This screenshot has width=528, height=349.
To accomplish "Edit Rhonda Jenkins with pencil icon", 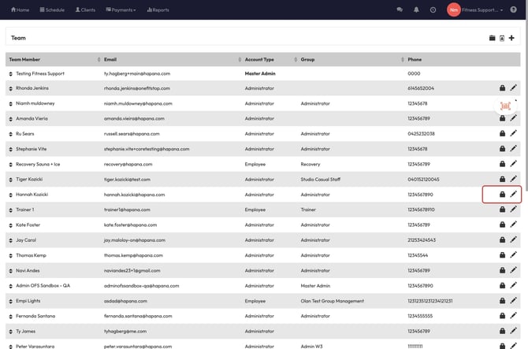I will (x=514, y=88).
